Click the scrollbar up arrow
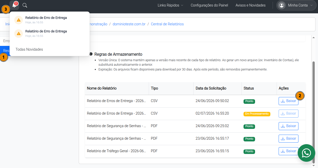Image resolution: width=318 pixels, height=168 pixels. [313, 37]
